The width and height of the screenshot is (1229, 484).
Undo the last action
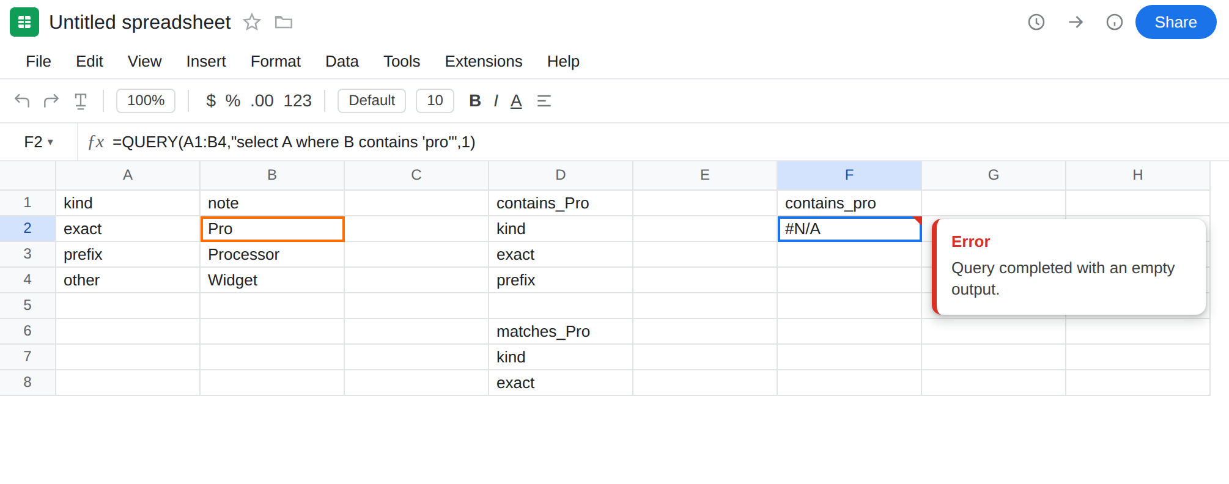pyautogui.click(x=22, y=100)
